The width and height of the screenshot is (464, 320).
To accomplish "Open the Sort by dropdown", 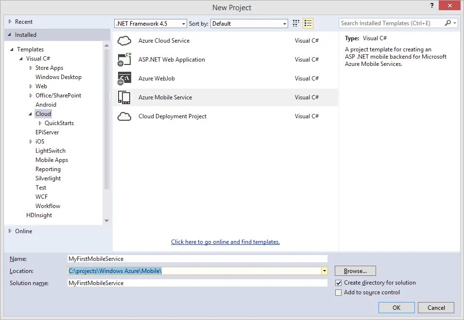I will [x=249, y=24].
